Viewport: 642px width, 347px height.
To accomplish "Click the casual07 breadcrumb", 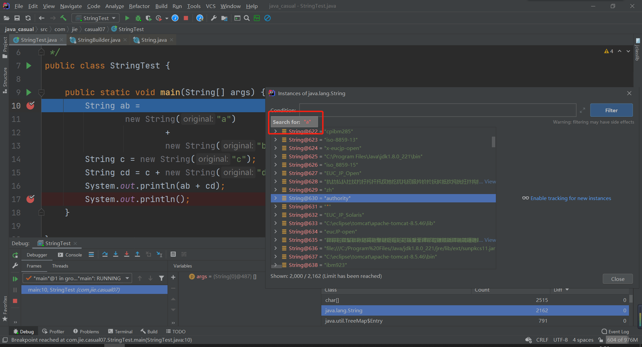I will [x=95, y=29].
